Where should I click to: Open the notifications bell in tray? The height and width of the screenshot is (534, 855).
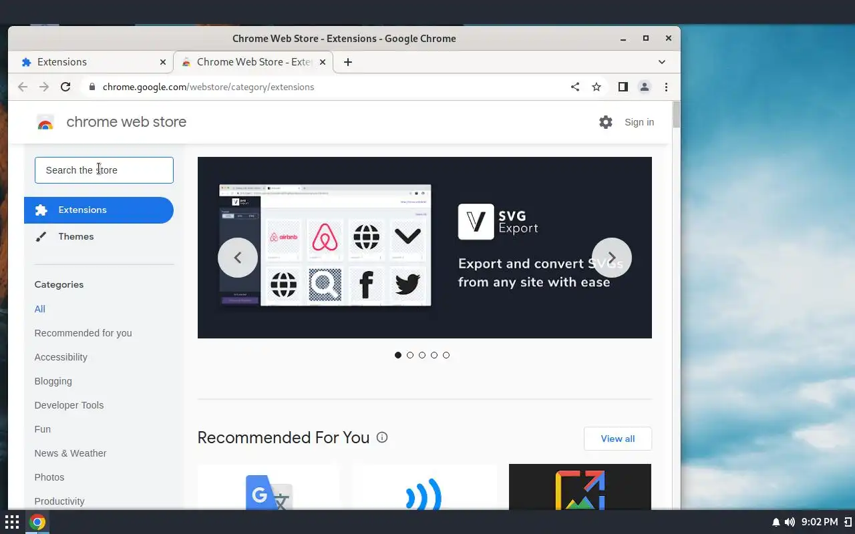coord(776,522)
